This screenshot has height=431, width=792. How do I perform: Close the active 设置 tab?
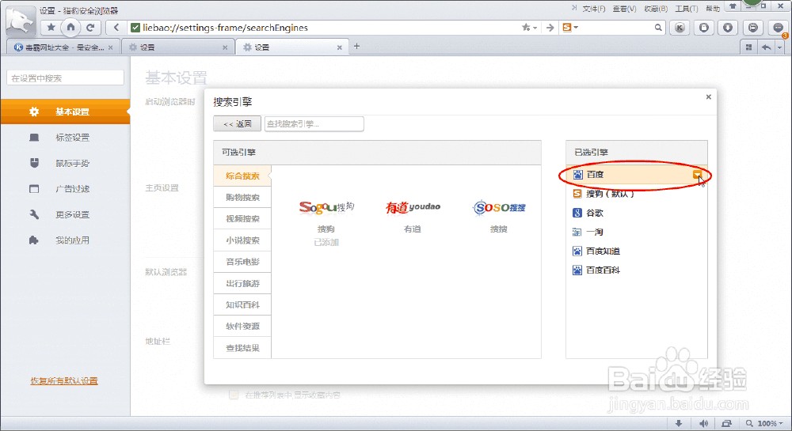point(340,47)
